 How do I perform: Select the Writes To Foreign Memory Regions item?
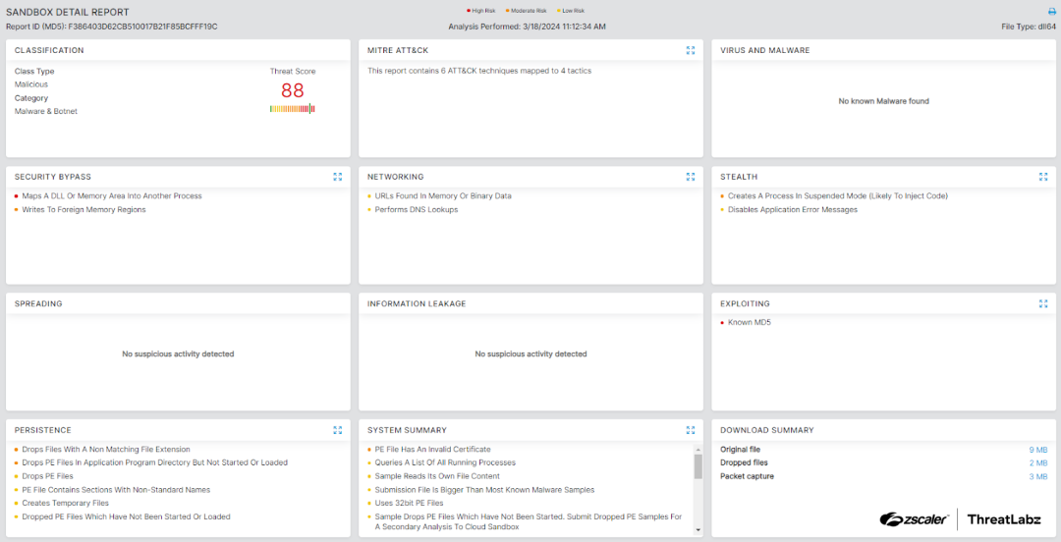84,209
